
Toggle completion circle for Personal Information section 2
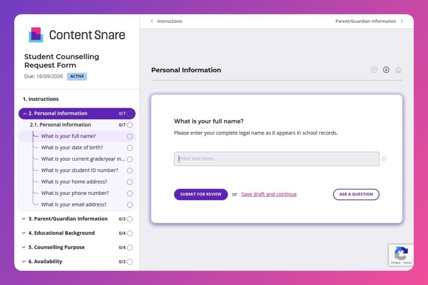pos(130,113)
